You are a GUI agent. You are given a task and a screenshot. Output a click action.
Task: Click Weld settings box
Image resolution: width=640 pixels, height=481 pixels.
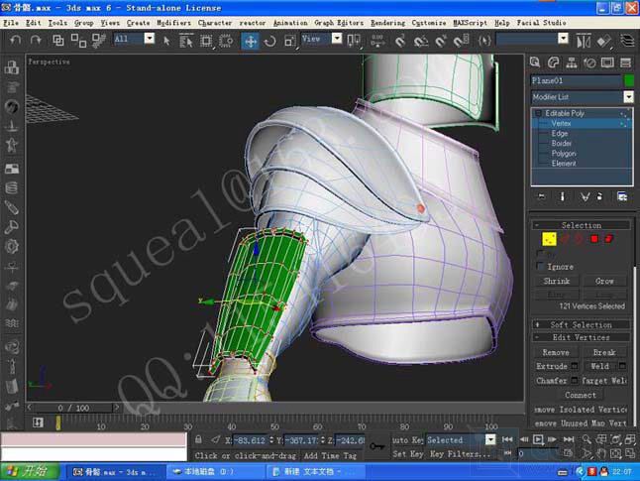tap(622, 365)
